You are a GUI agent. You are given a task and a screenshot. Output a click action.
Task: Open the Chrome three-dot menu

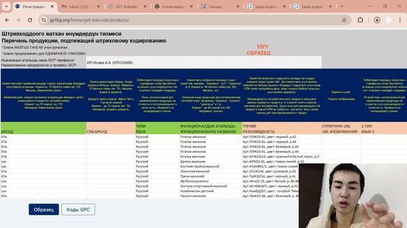(x=400, y=20)
